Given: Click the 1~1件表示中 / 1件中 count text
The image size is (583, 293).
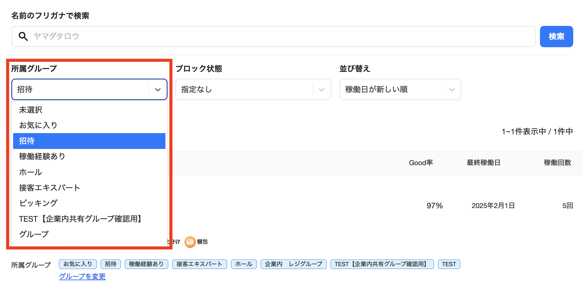Looking at the screenshot, I should 537,132.
